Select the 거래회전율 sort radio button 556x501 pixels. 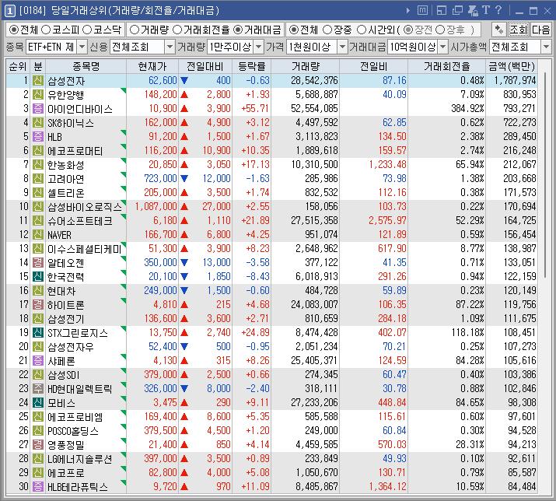coord(177,30)
